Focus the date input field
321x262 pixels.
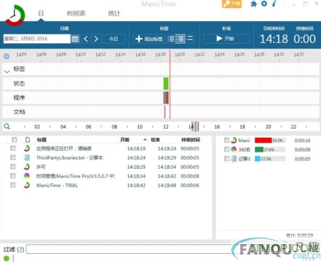pyautogui.click(x=37, y=39)
